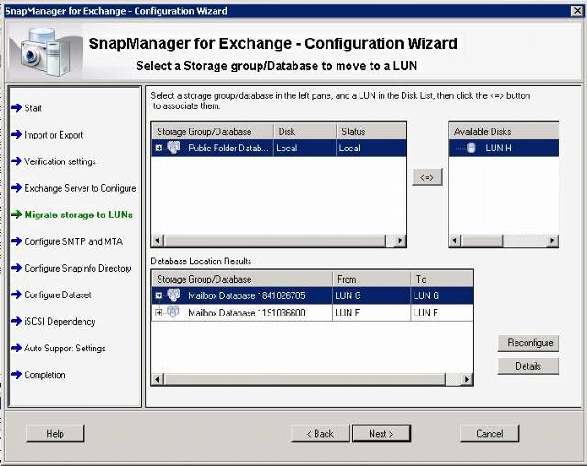Viewport: 587px width, 466px height.
Task: Jump to Completion step
Action: (45, 375)
